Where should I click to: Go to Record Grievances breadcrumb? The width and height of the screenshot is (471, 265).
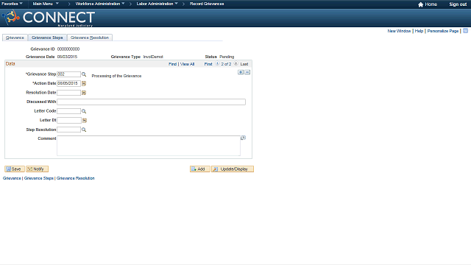pos(207,4)
